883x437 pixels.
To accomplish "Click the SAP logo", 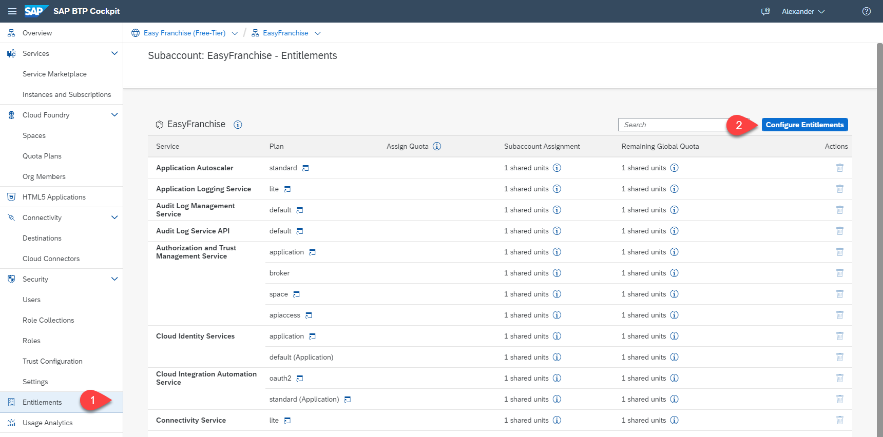I will click(x=36, y=11).
